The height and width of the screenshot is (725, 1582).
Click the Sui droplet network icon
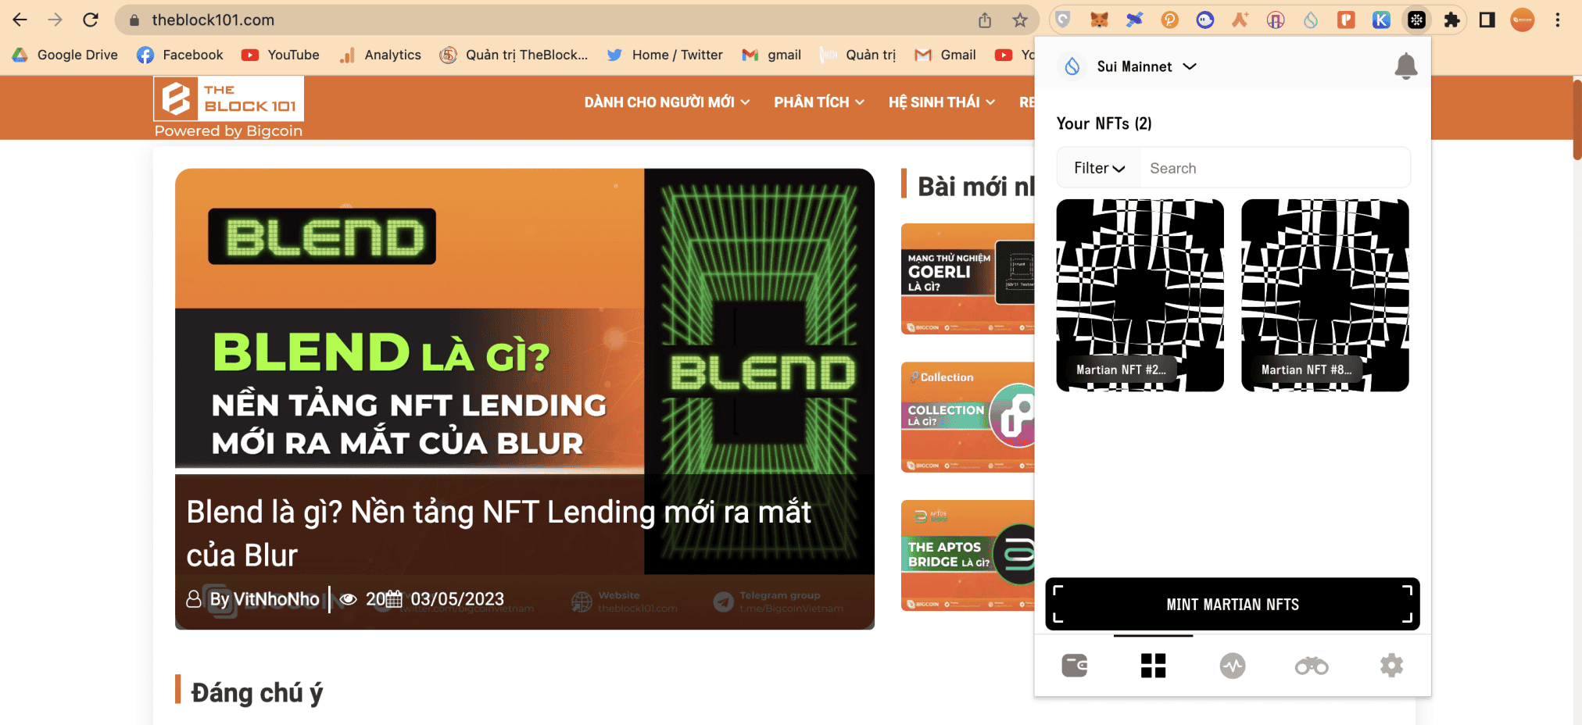pyautogui.click(x=1072, y=66)
